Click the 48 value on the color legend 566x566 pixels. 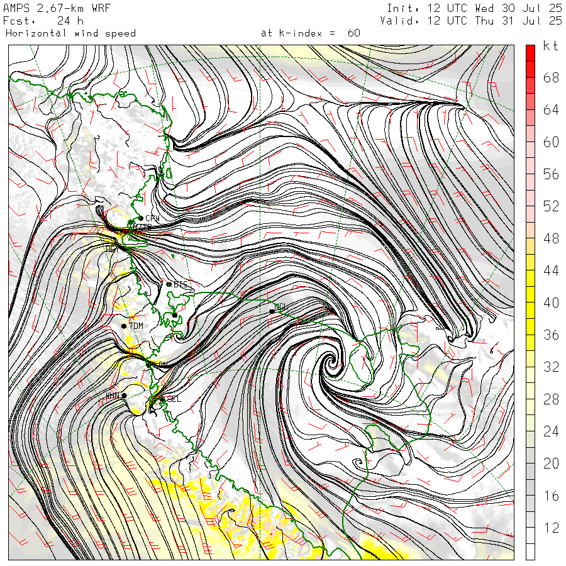551,238
